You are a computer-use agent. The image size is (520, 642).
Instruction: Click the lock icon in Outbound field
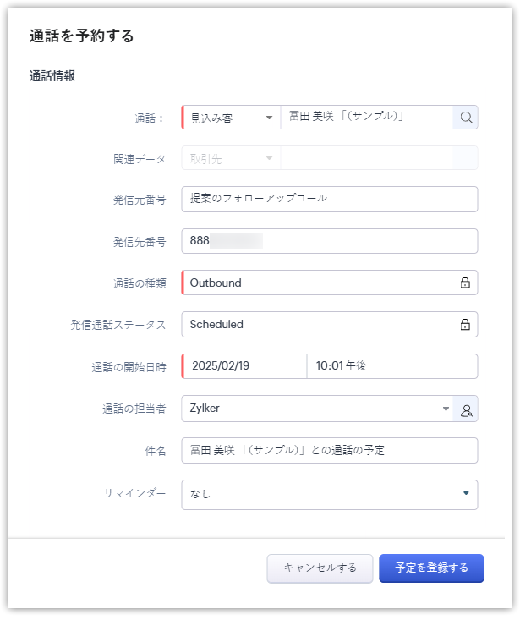pyautogui.click(x=465, y=283)
